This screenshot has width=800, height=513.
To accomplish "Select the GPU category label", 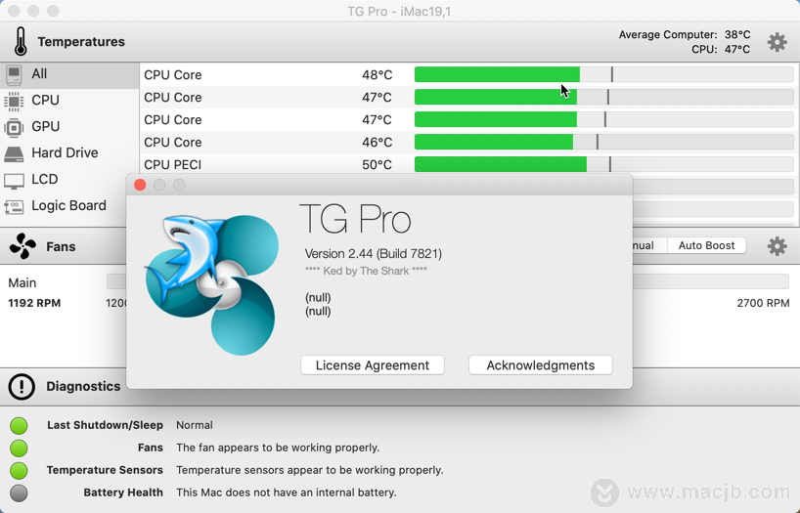I will pos(45,126).
